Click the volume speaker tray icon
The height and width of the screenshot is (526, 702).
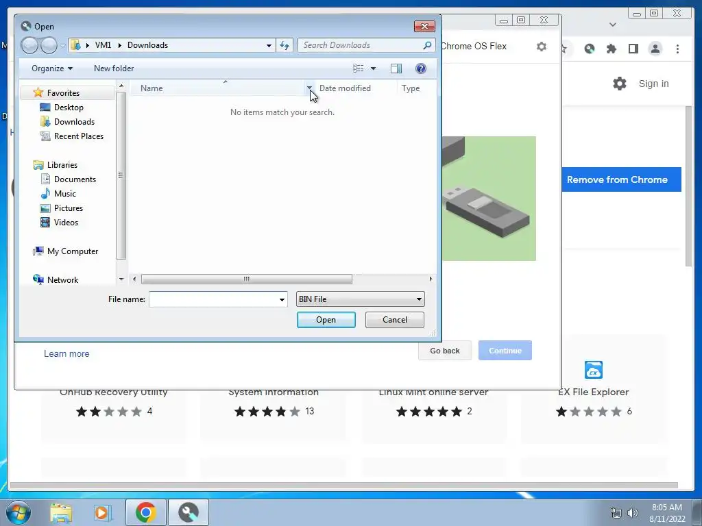click(632, 513)
